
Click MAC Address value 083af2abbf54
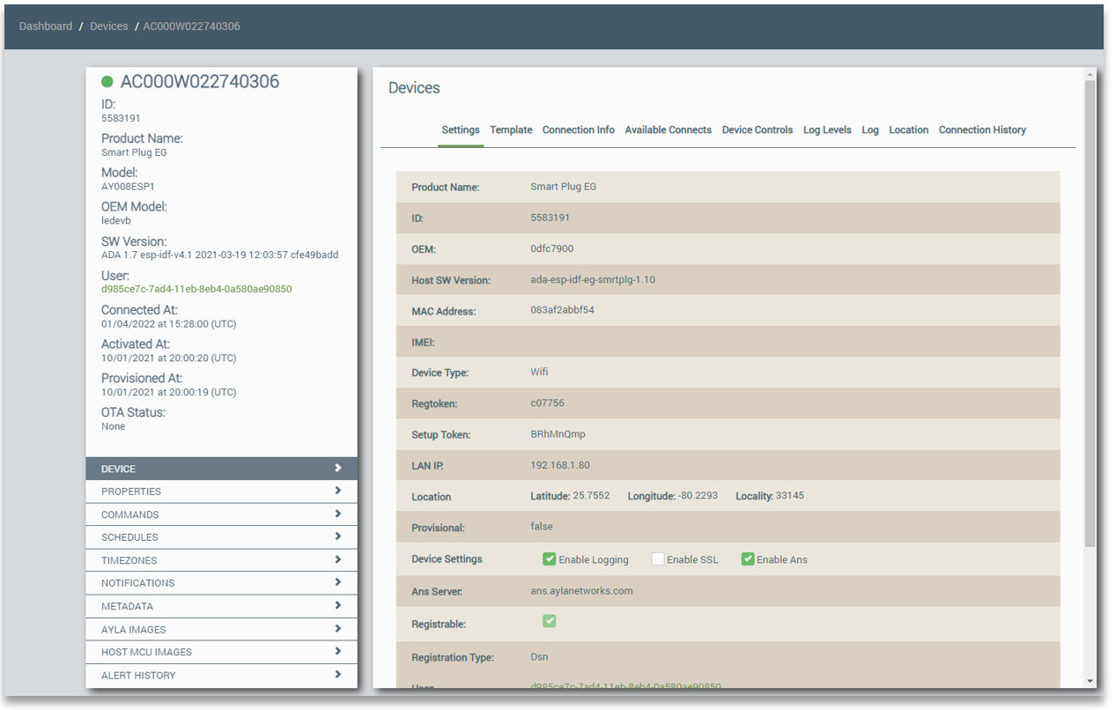pos(562,310)
